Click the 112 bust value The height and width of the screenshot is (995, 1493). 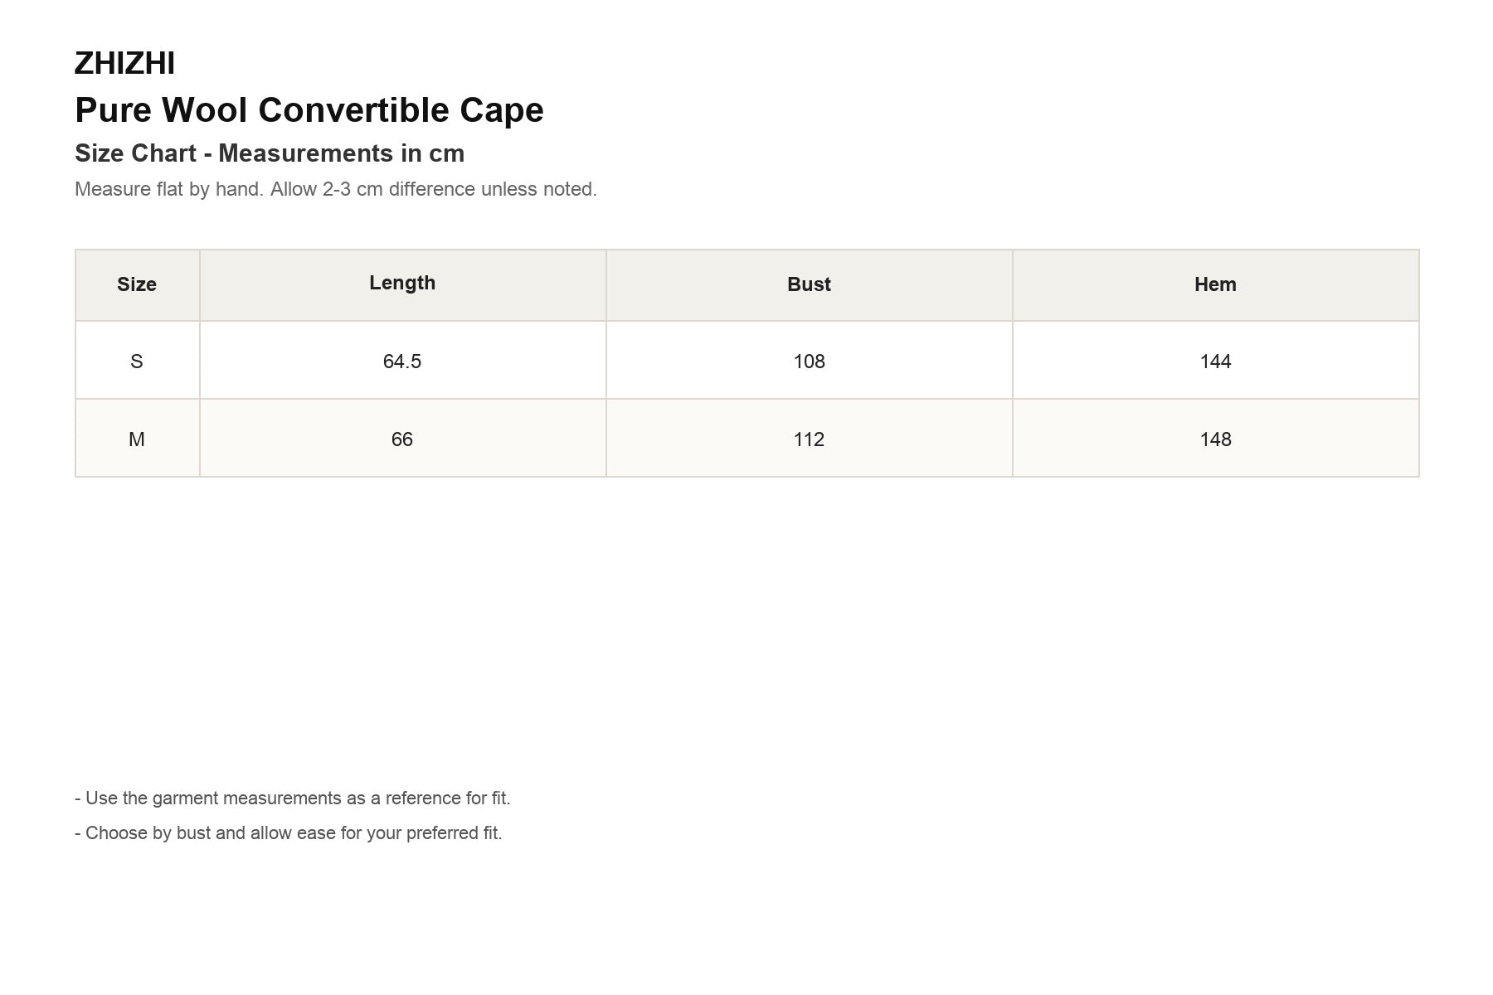click(x=809, y=439)
